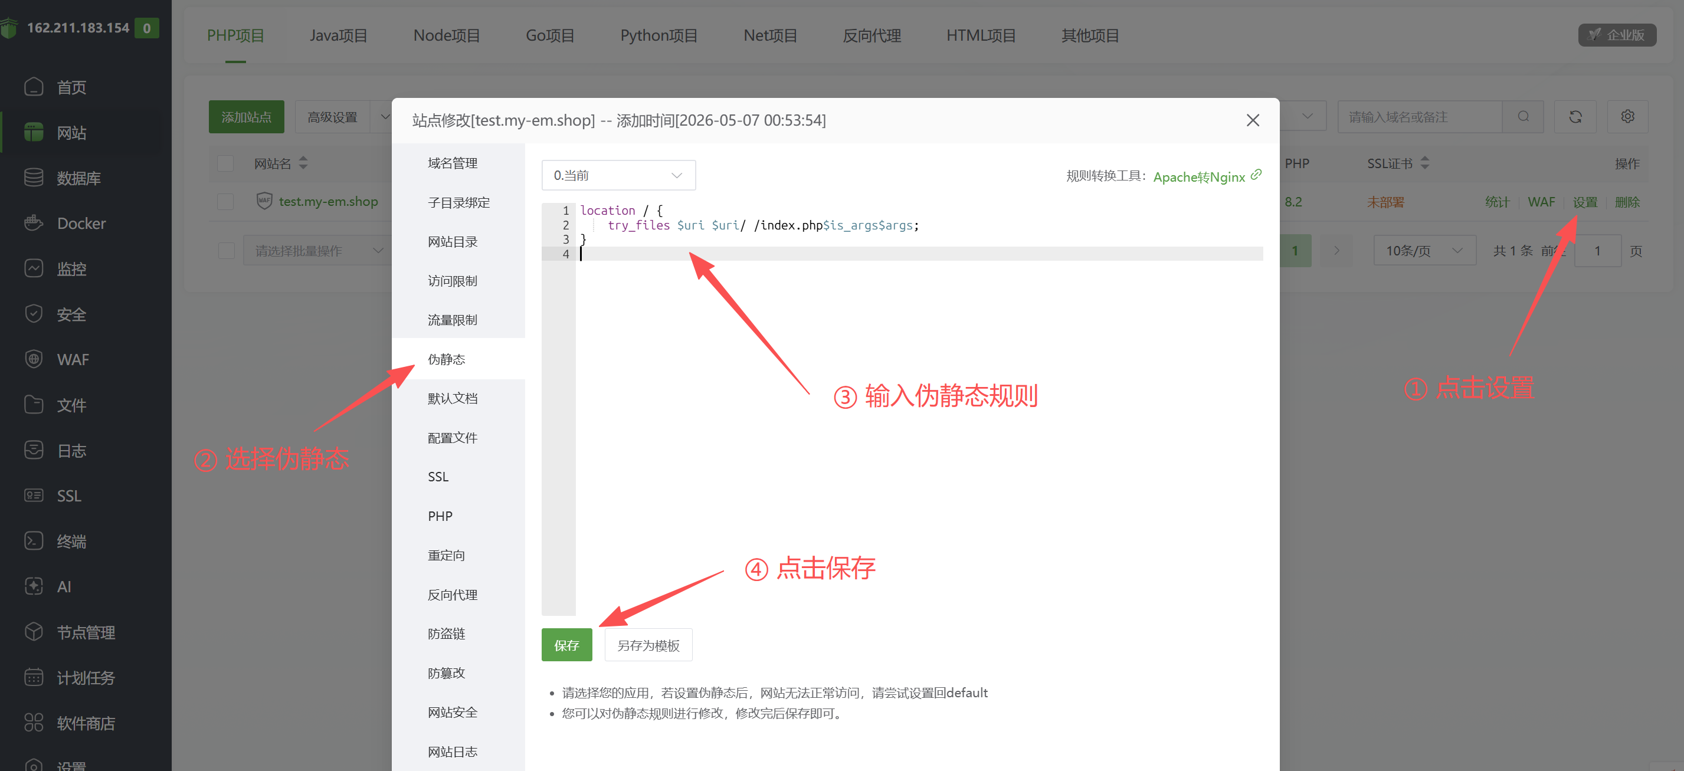Click the go-to-page number input
Image resolution: width=1684 pixels, height=771 pixels.
click(1598, 251)
